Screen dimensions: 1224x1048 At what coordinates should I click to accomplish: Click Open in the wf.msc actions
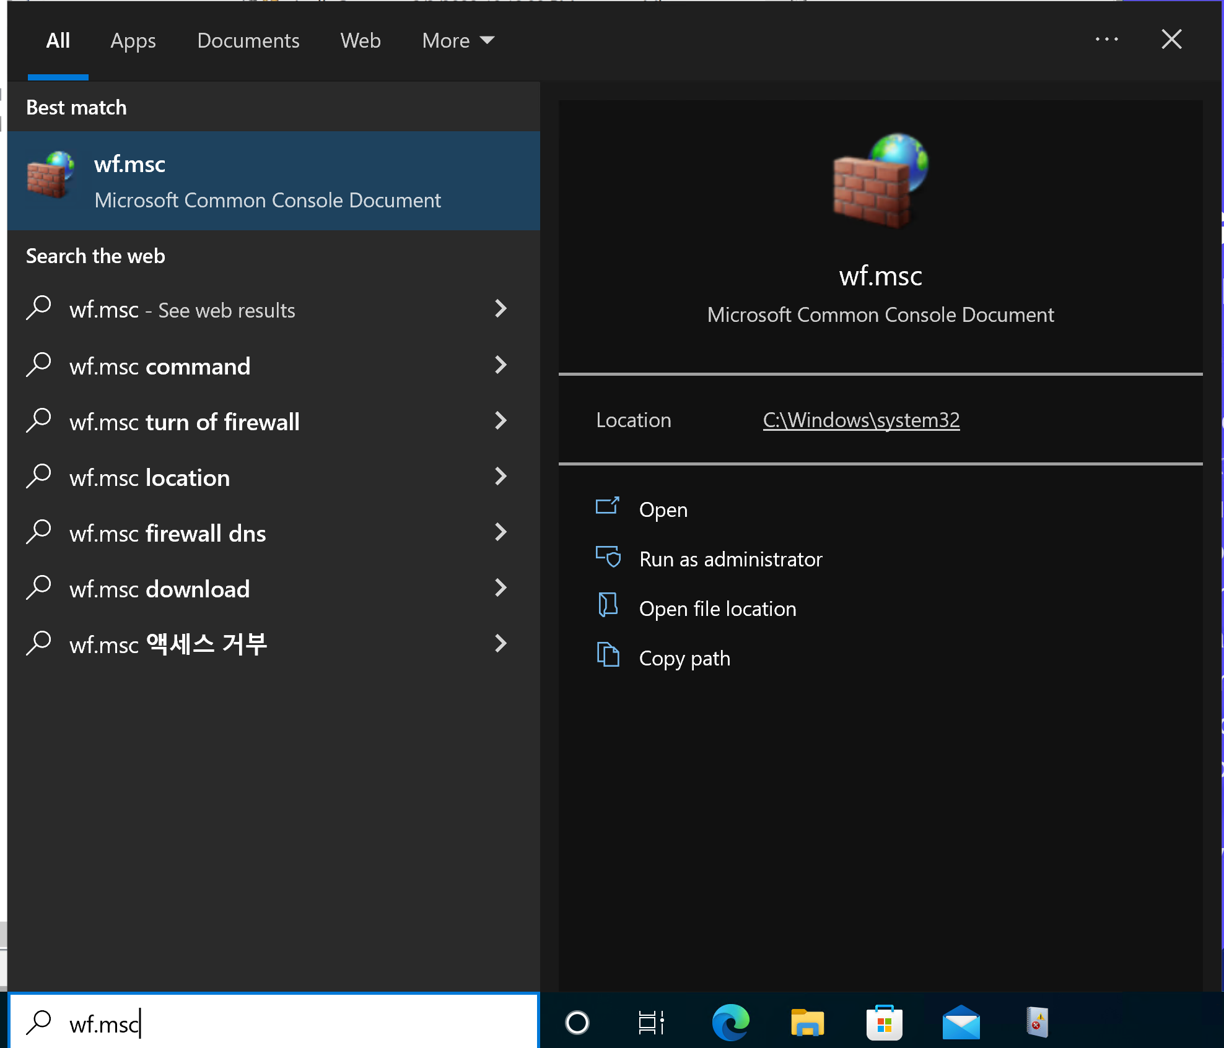663,509
